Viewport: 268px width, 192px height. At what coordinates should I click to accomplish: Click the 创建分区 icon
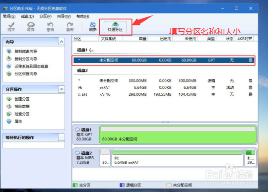click(x=9, y=99)
